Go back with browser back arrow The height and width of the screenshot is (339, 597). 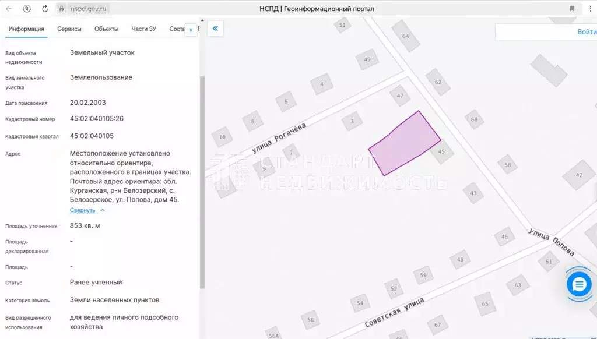point(9,8)
